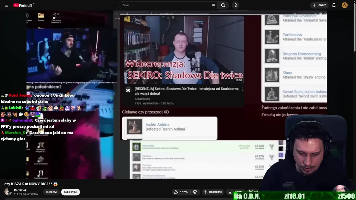Open Kamilqek channel avatar

click(8, 192)
